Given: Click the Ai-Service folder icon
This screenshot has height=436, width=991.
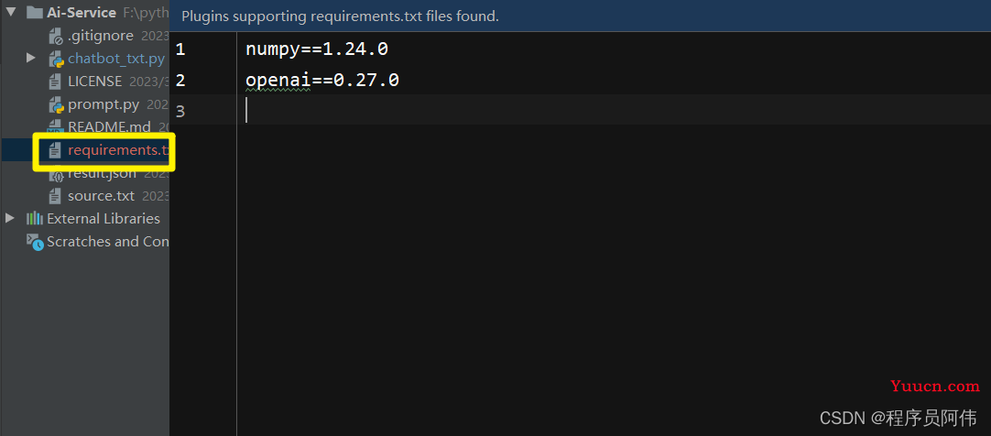Looking at the screenshot, I should (35, 13).
